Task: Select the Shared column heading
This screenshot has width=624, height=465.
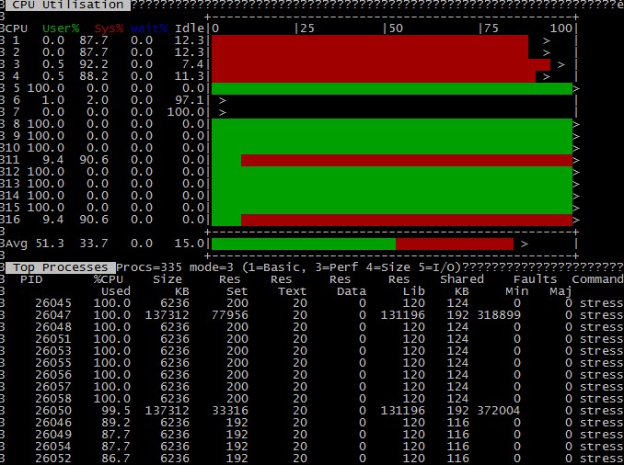Action: coord(462,279)
